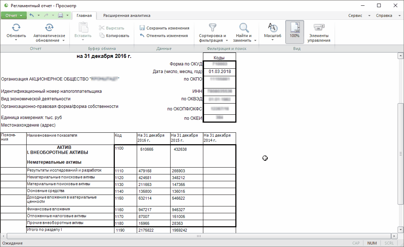Click the Вырезать scissors icon
404x247 pixels.
point(102,28)
